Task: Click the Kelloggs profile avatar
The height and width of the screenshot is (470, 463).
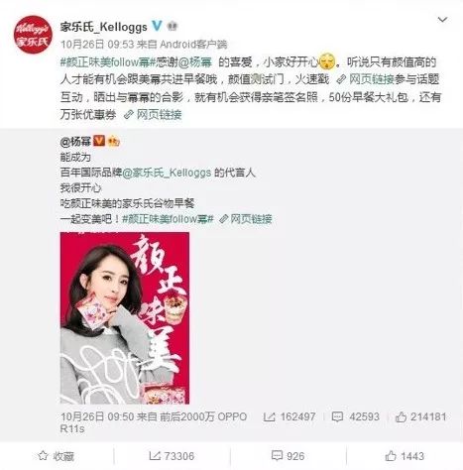Action: pyautogui.click(x=33, y=35)
